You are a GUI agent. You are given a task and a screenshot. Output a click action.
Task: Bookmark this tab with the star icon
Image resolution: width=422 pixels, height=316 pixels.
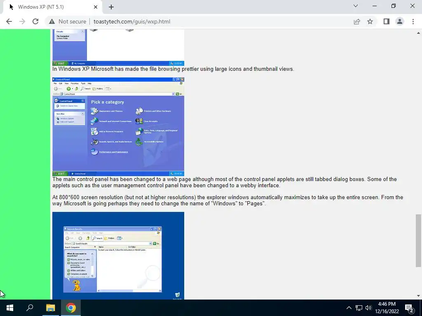[370, 21]
